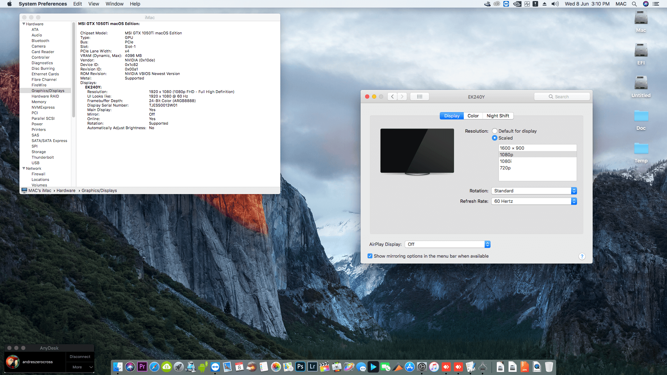This screenshot has width=667, height=375.
Task: Switch to the Night Shift tab
Action: click(497, 116)
